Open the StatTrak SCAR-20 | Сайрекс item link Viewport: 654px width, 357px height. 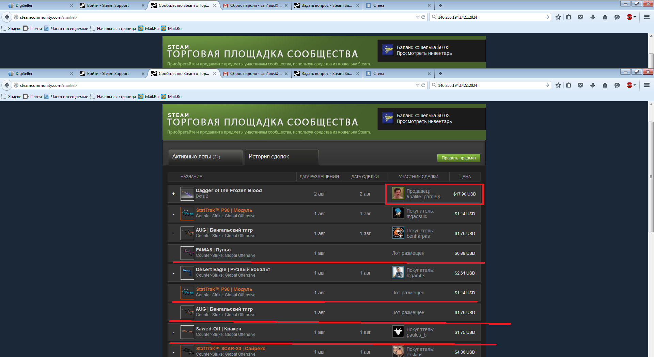click(231, 348)
